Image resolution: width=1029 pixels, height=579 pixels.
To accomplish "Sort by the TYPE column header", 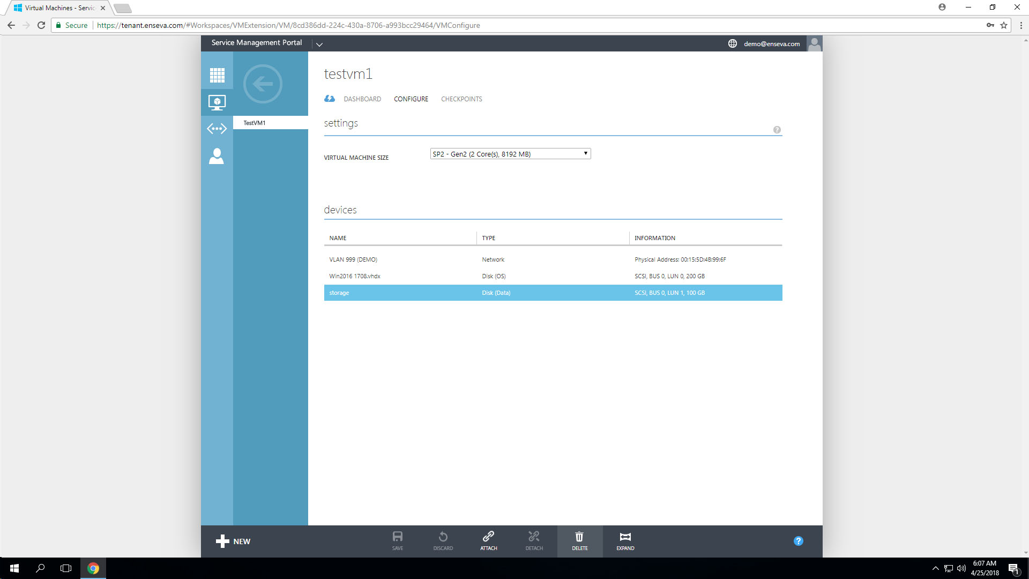I will click(488, 238).
